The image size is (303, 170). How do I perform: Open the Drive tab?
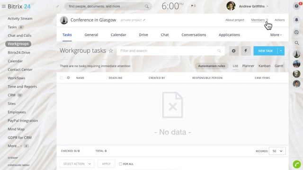point(143,35)
